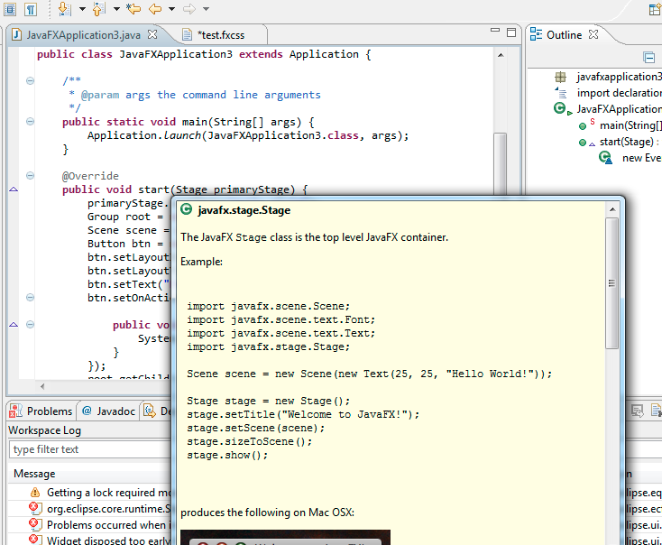662x545 pixels.
Task: Select import declarations in Outline
Action: click(x=618, y=93)
